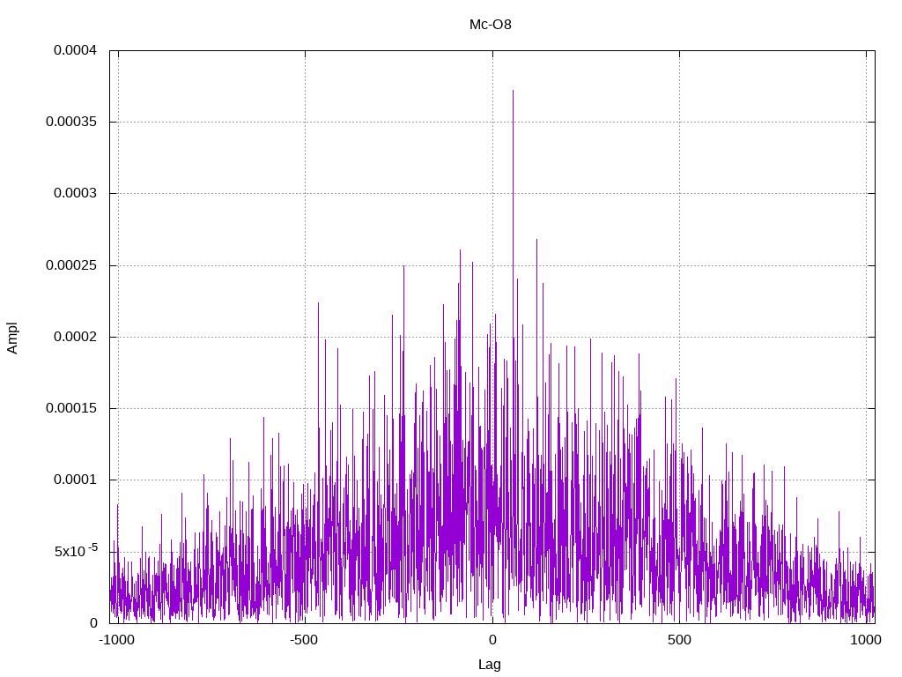
Task: Click the y-axis value 0.0001
Action: click(x=76, y=480)
